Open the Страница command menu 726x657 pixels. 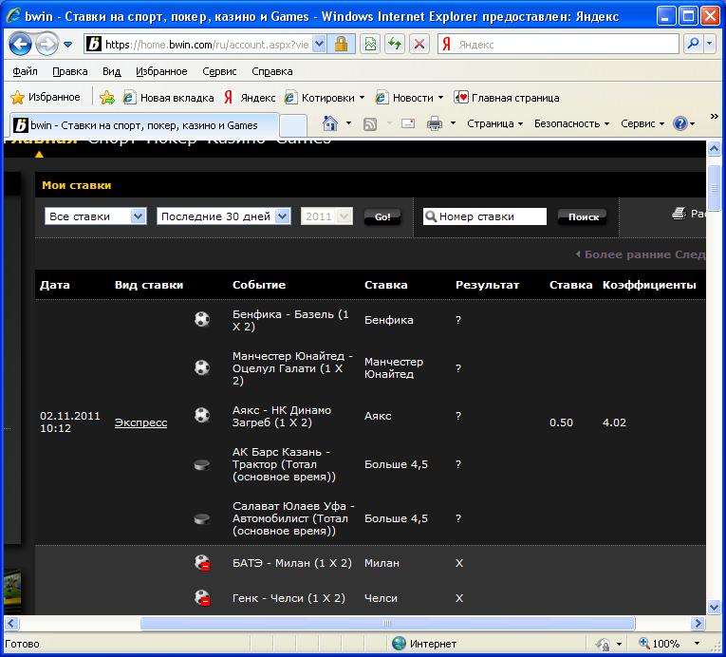pos(495,123)
